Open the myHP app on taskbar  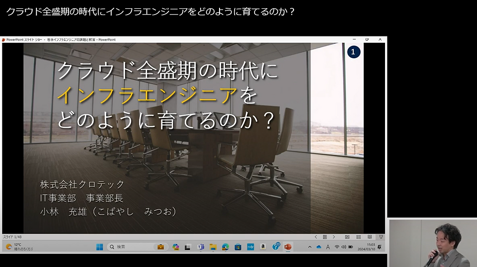[x=250, y=247]
